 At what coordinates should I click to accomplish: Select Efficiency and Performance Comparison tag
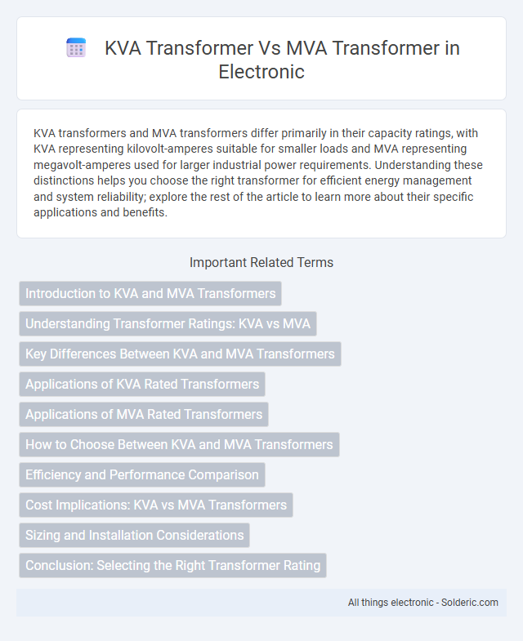[x=142, y=475]
